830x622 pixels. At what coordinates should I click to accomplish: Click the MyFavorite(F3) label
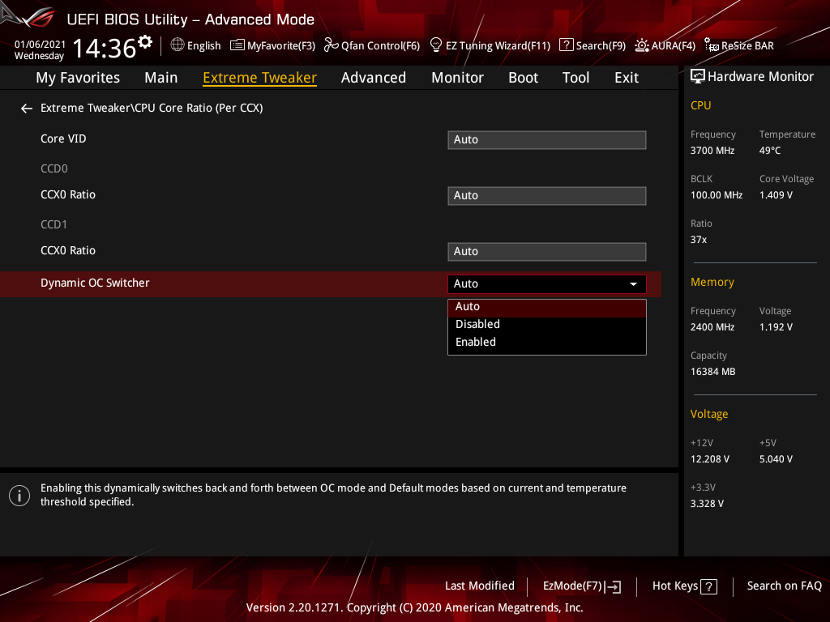[x=281, y=45]
